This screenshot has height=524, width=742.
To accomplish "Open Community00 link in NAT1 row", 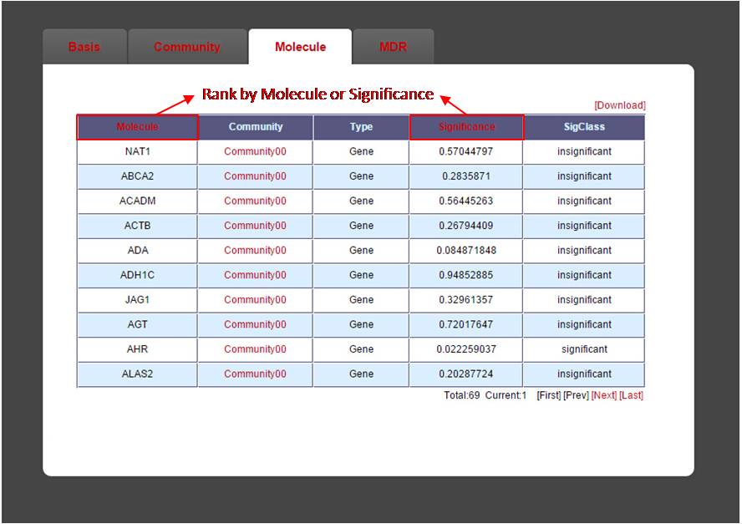I will pyautogui.click(x=255, y=151).
